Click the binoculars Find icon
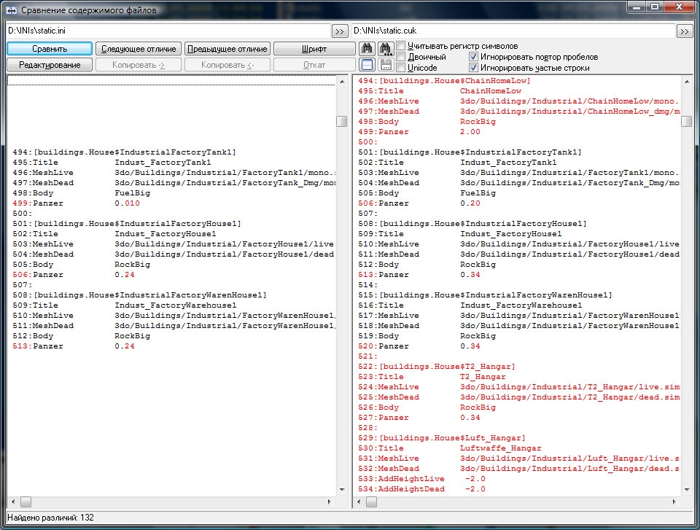Screen dimensions: 700x530 [x=367, y=48]
